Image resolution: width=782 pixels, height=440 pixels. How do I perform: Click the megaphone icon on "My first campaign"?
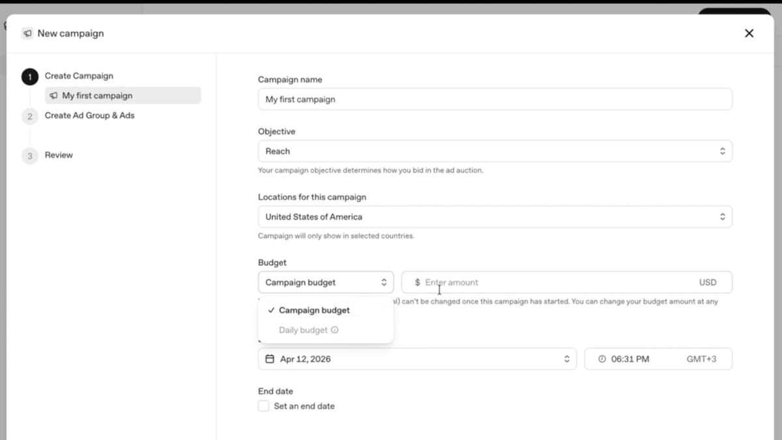(x=53, y=95)
